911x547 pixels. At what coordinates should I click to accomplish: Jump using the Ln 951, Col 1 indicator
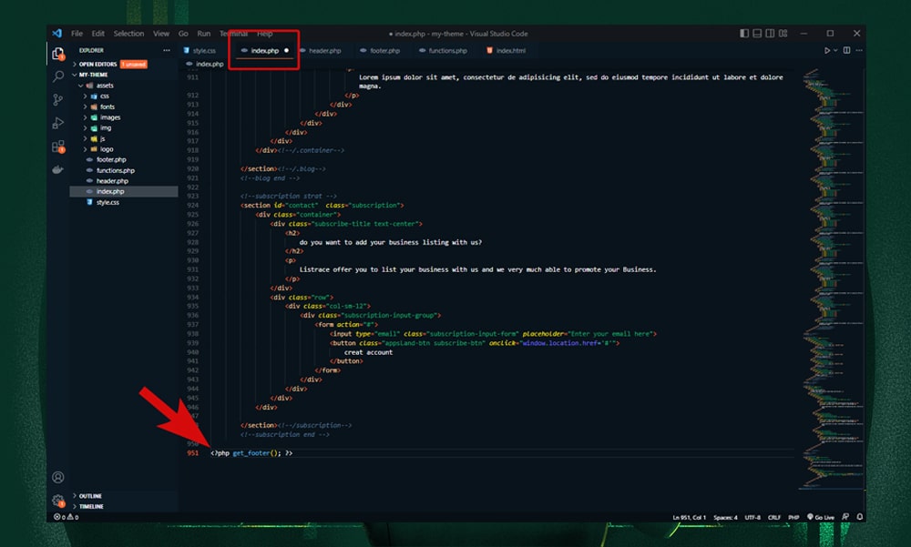pyautogui.click(x=690, y=516)
